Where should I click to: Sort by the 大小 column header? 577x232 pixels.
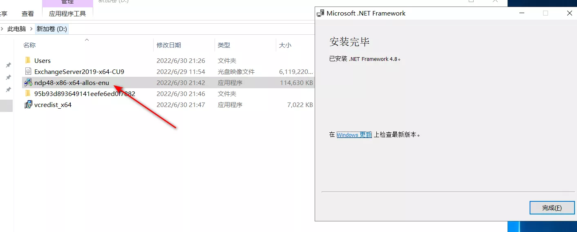(285, 45)
